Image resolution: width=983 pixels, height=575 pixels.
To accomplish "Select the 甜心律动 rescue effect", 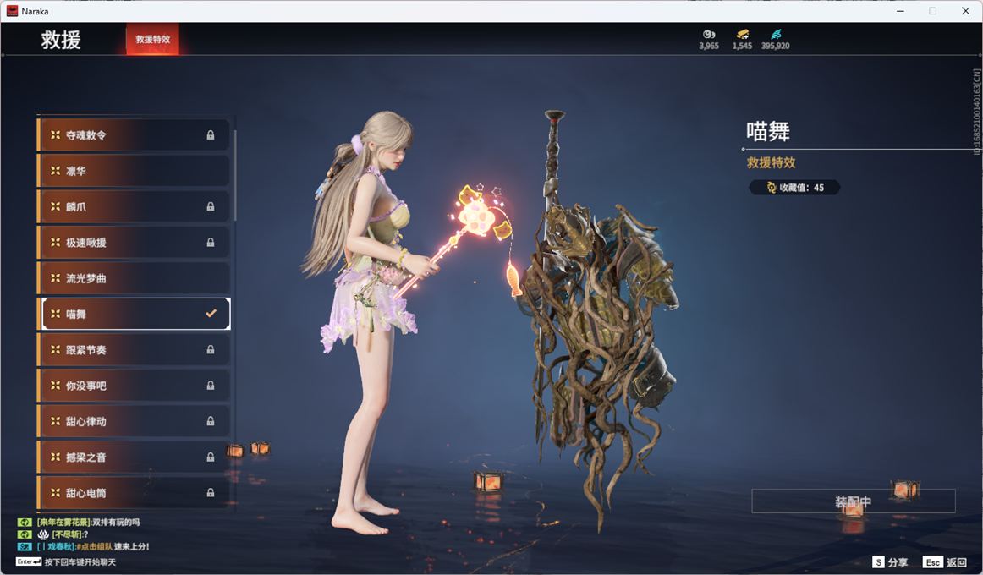I will 135,421.
